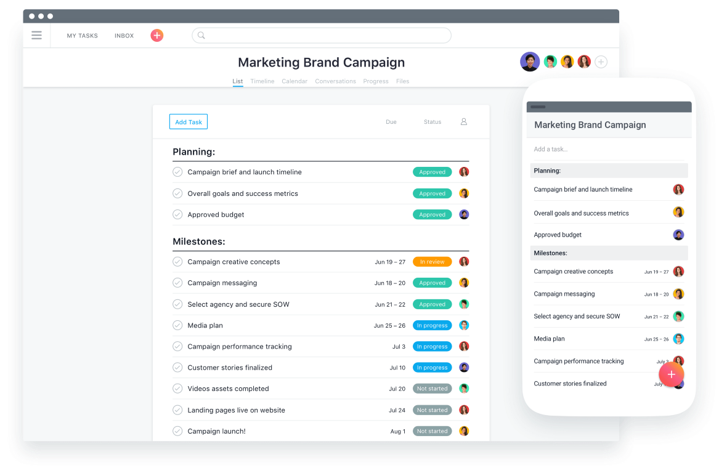Mark Campaign brief and launch timeline complete

pyautogui.click(x=177, y=172)
